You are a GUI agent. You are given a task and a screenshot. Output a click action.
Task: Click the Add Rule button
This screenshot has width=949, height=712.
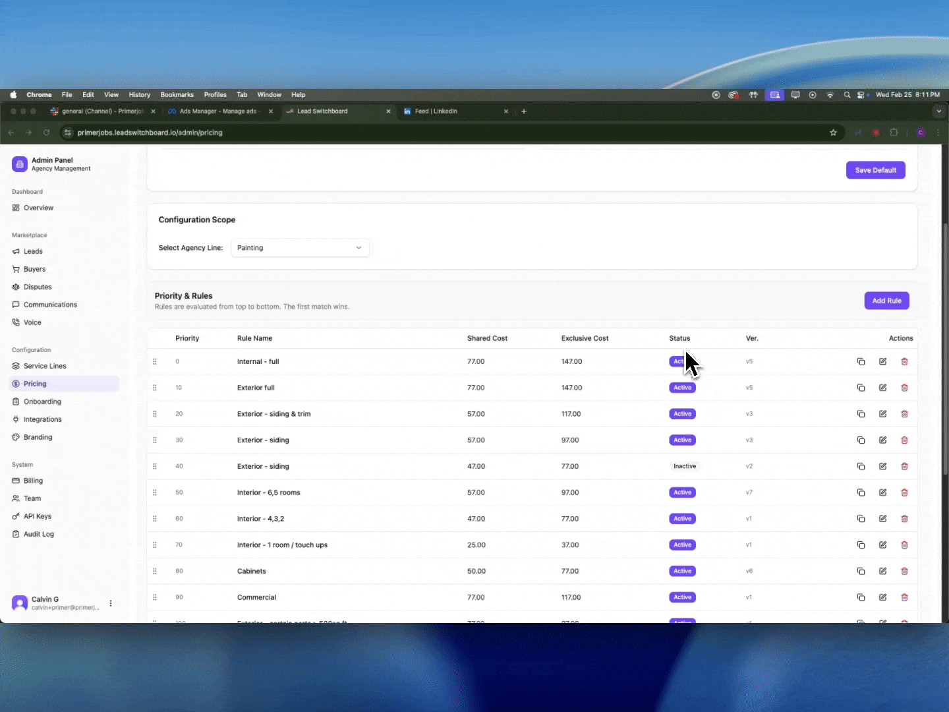(x=886, y=301)
